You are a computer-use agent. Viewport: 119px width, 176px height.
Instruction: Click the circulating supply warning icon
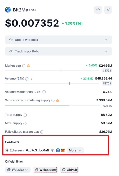coord(58,100)
